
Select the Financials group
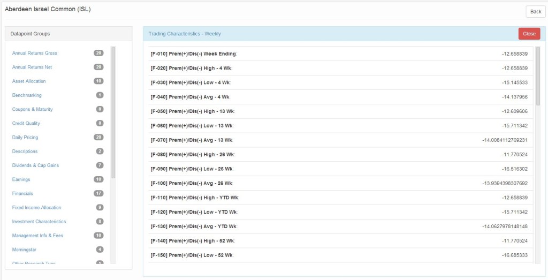[22, 193]
